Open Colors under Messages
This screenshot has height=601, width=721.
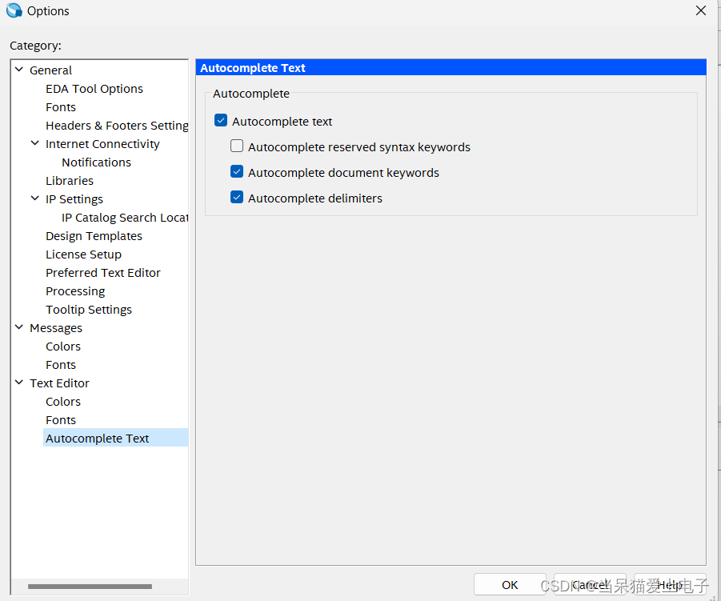point(63,347)
